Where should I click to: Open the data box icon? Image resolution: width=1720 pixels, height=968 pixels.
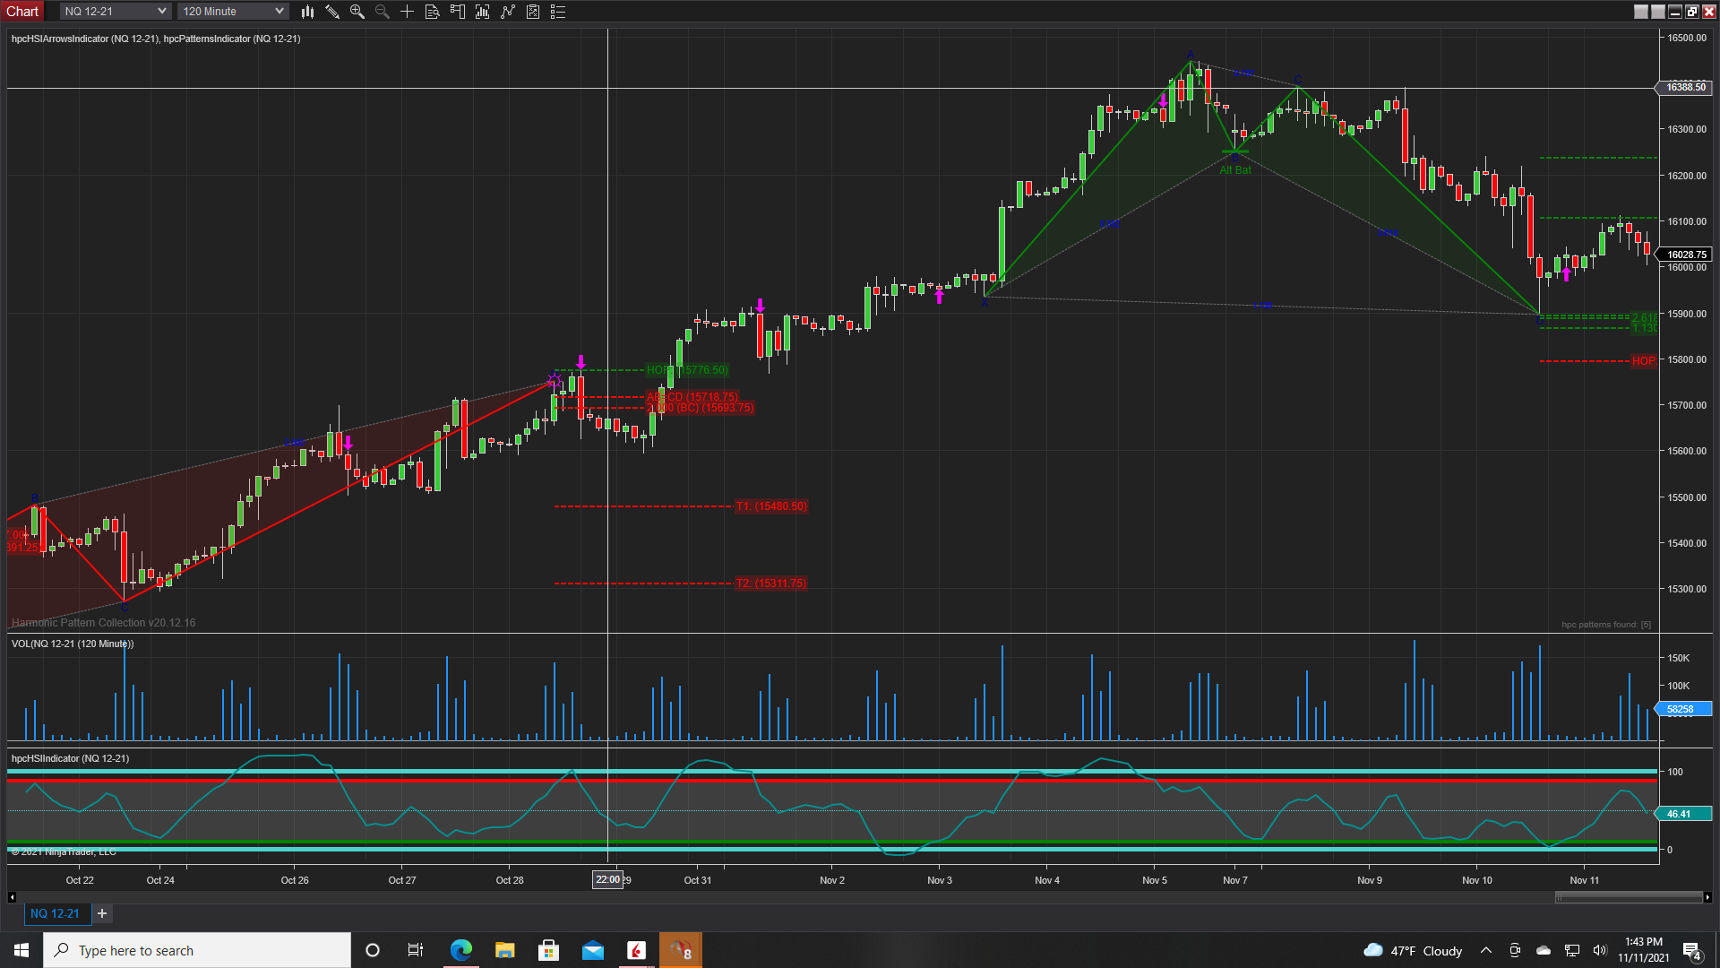coord(432,12)
